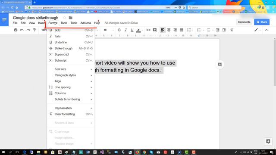Select the Paint format roller icon
The height and width of the screenshot is (155, 276).
(34, 30)
